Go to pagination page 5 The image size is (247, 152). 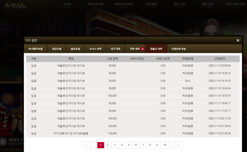point(129,145)
